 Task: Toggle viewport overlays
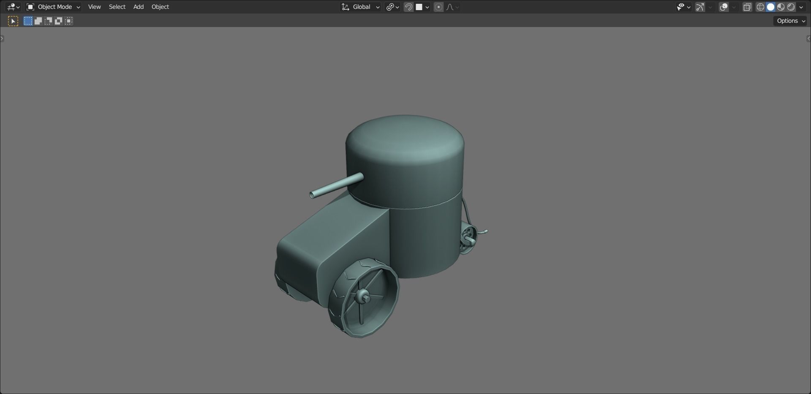(x=724, y=7)
